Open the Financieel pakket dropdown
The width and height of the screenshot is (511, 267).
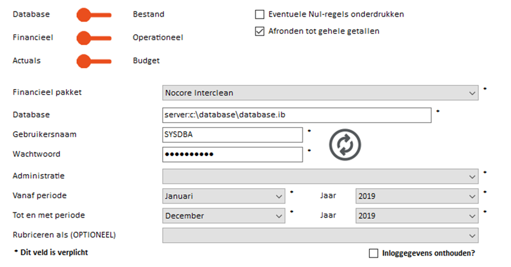[x=320, y=93]
